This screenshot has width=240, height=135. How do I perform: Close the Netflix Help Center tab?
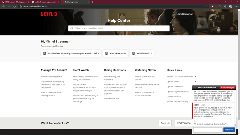point(88,2)
